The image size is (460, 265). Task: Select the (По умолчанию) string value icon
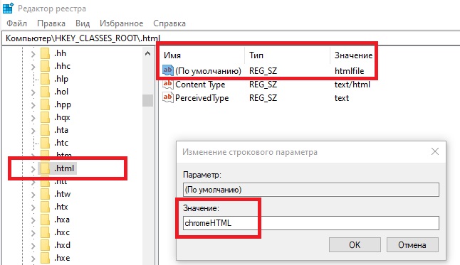168,70
